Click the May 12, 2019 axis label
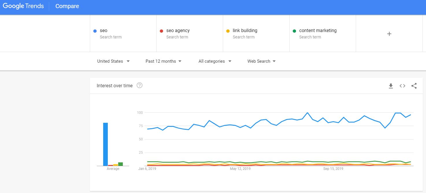Image resolution: width=426 pixels, height=193 pixels. (240, 169)
